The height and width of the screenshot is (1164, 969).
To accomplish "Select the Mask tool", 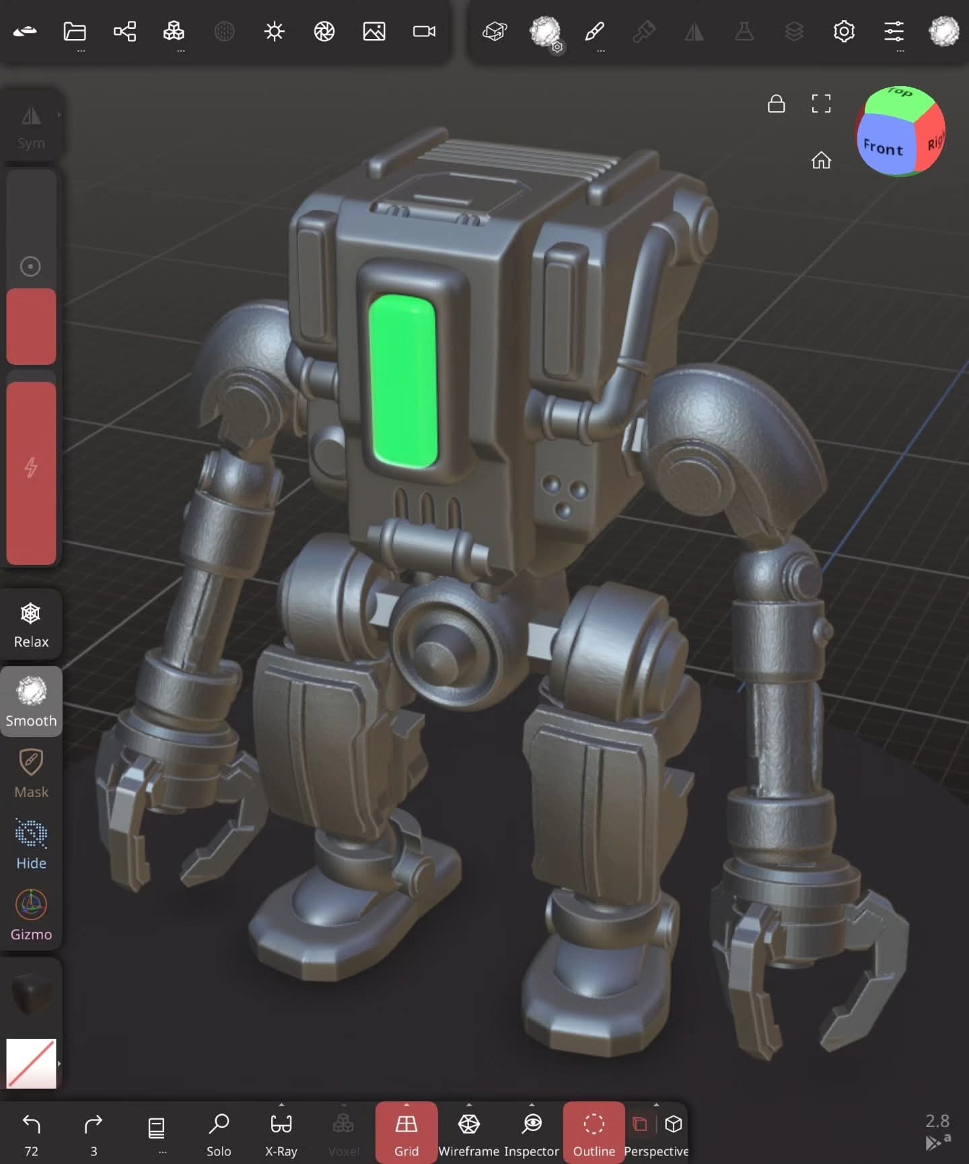I will 31,773.
